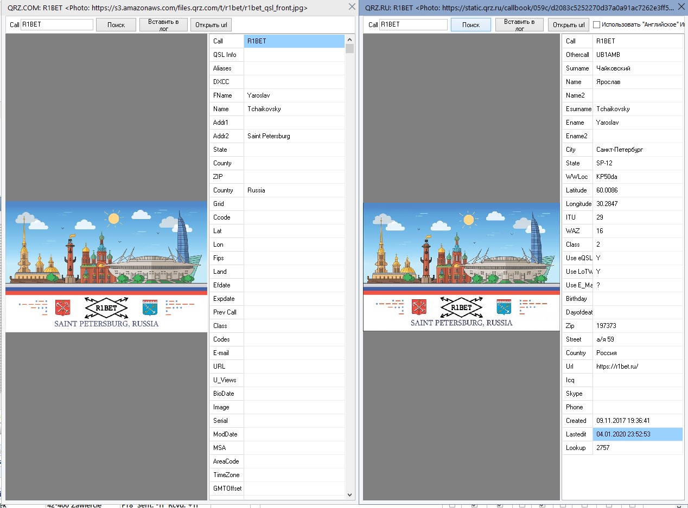Click Вставить в лог in QRZ.RU window
The width and height of the screenshot is (688, 508).
tap(519, 25)
